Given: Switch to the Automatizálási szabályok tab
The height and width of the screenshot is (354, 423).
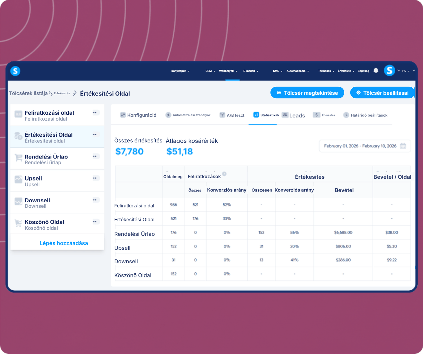Looking at the screenshot, I should tap(188, 115).
